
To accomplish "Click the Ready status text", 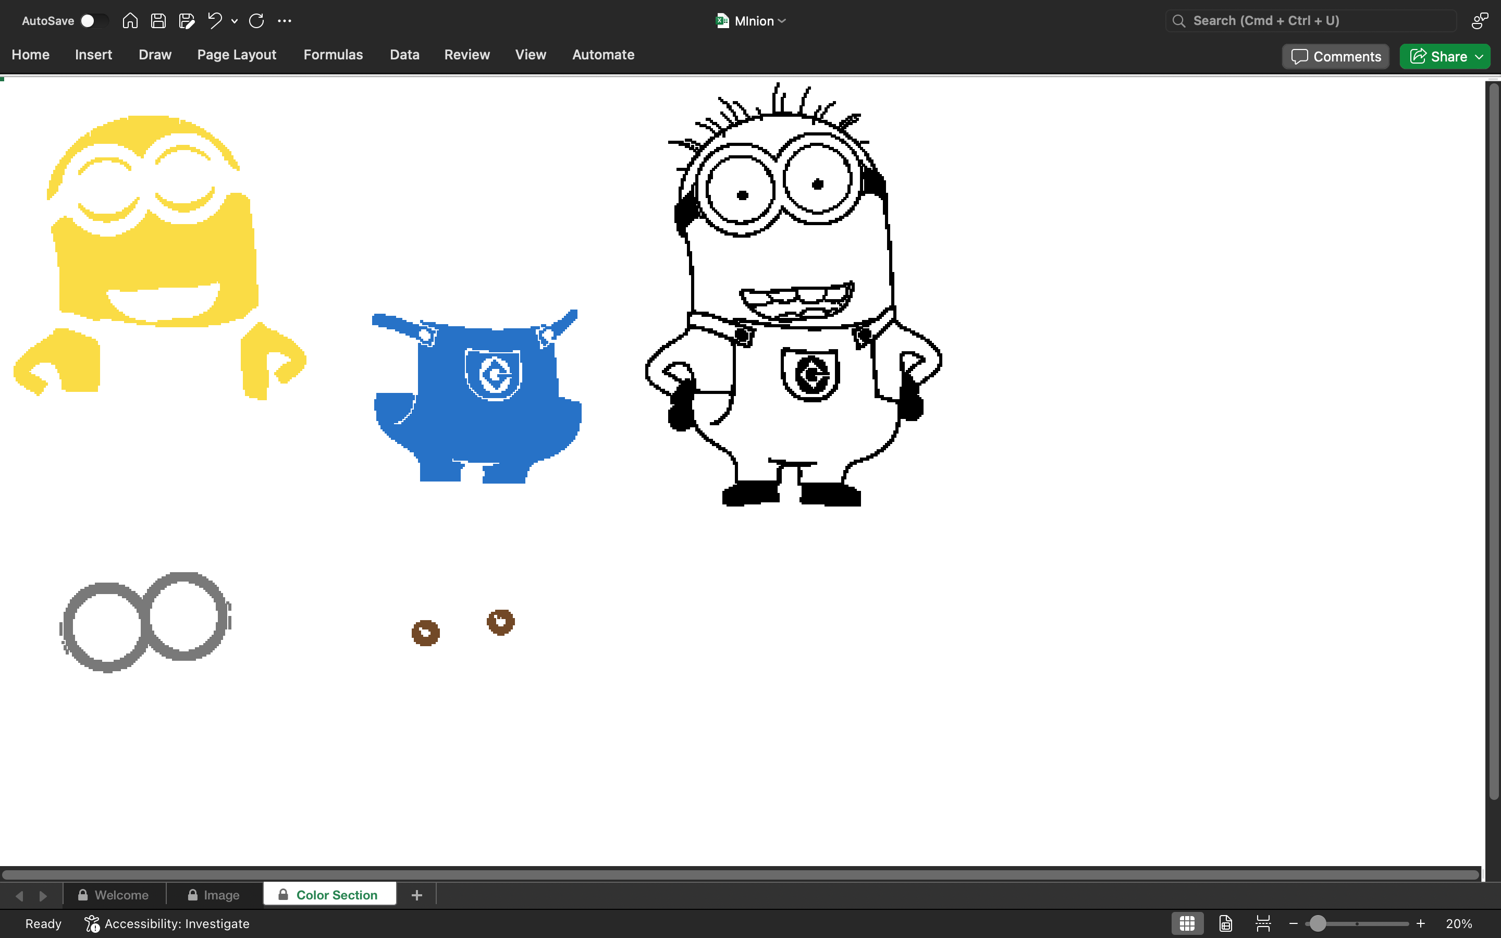I will click(43, 924).
